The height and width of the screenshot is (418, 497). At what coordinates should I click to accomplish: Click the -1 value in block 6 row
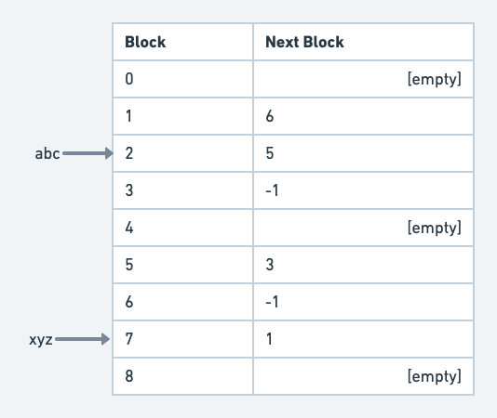pyautogui.click(x=272, y=302)
